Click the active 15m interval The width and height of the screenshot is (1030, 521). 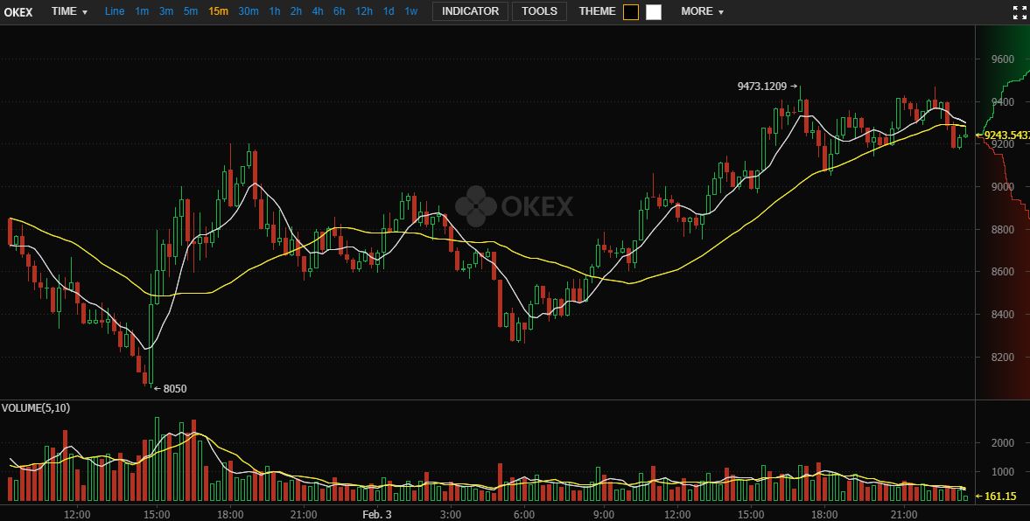coord(219,12)
